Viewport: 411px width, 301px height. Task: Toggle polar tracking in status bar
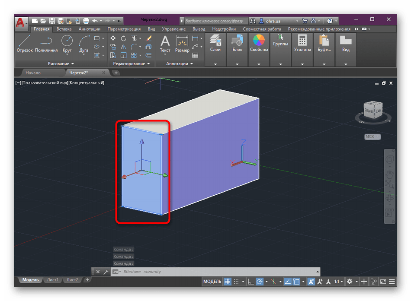pyautogui.click(x=260, y=282)
